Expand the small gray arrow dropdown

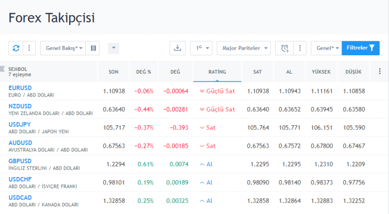(114, 48)
